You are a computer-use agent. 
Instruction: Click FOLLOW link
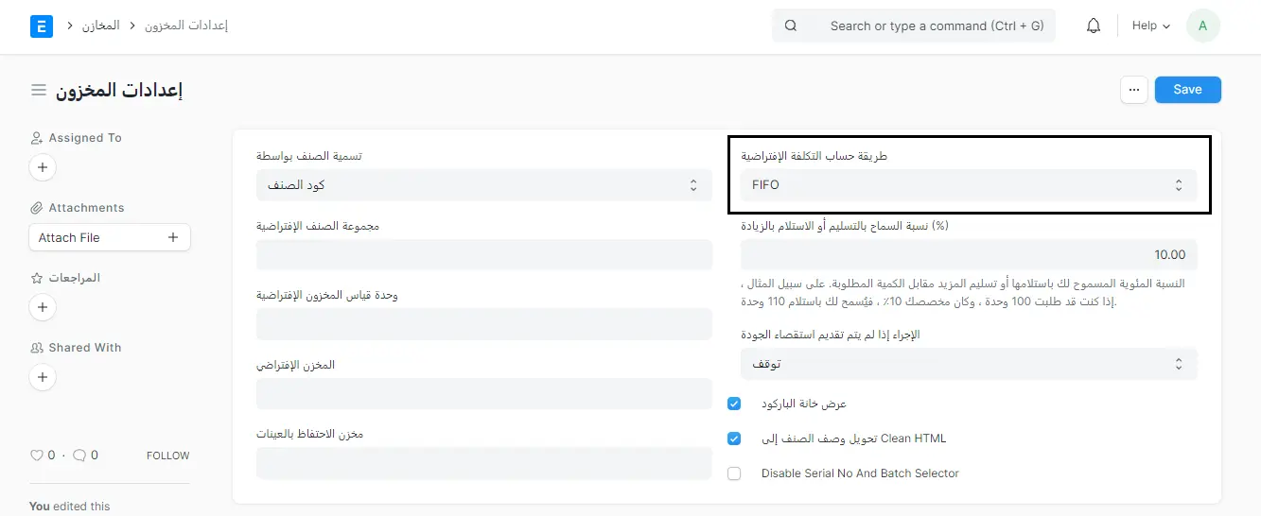167,456
